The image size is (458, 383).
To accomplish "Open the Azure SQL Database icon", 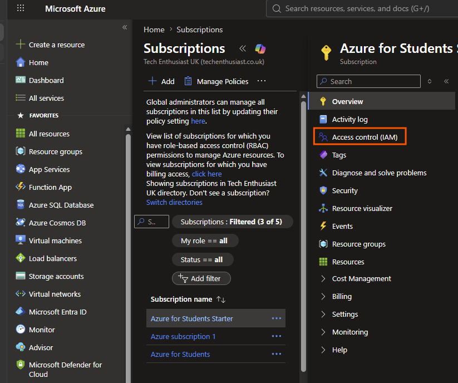I will (21, 205).
